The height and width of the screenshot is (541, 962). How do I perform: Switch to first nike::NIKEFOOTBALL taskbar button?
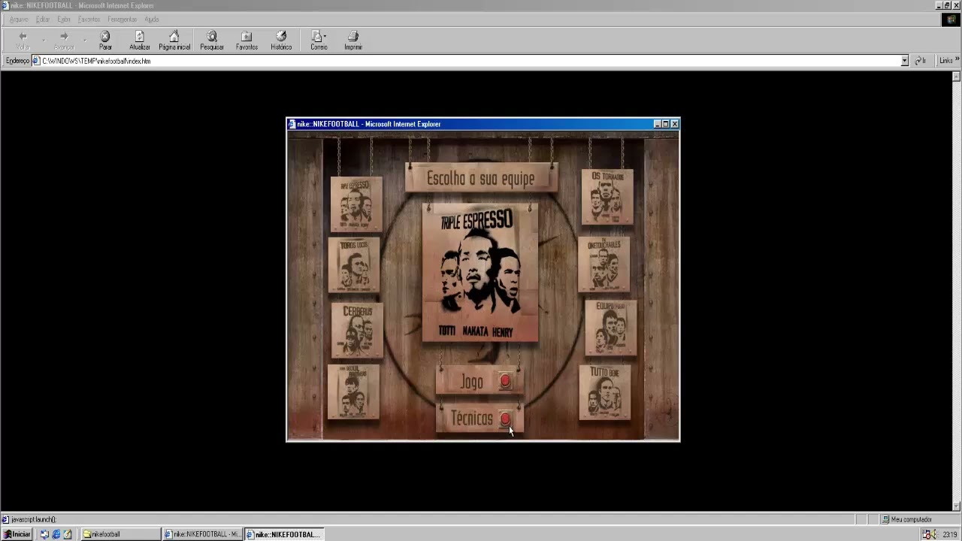(203, 534)
